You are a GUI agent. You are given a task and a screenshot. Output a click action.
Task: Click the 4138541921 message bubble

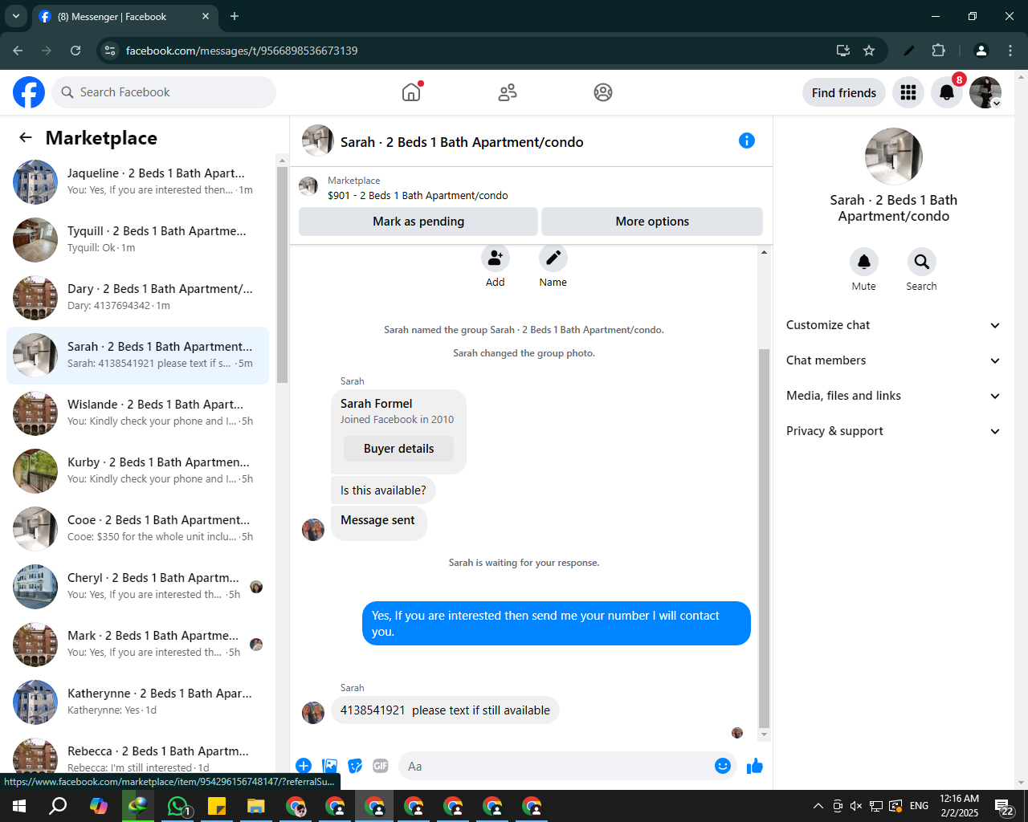445,710
